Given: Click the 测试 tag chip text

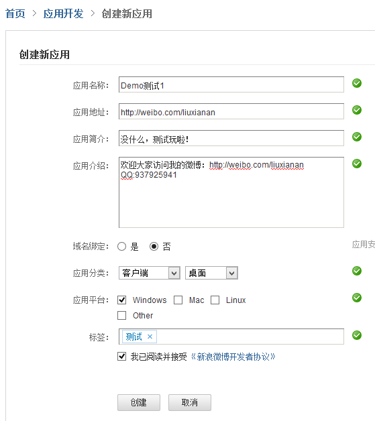Looking at the screenshot, I should click(133, 337).
